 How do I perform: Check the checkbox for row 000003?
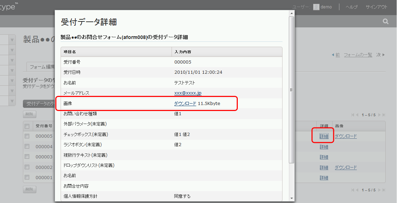pyautogui.click(x=27, y=157)
